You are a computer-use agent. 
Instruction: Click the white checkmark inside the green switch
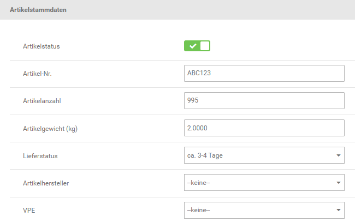point(193,46)
